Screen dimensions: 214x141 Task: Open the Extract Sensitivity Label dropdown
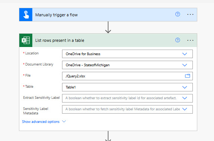tap(185, 98)
